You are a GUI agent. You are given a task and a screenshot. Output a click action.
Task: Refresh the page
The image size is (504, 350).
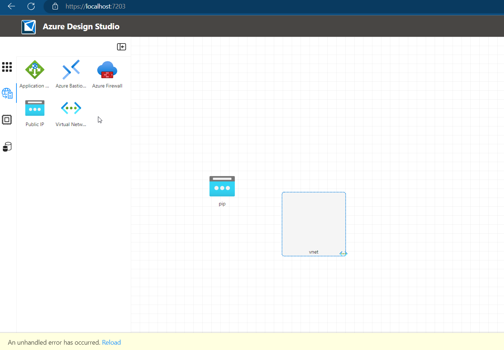tap(31, 6)
